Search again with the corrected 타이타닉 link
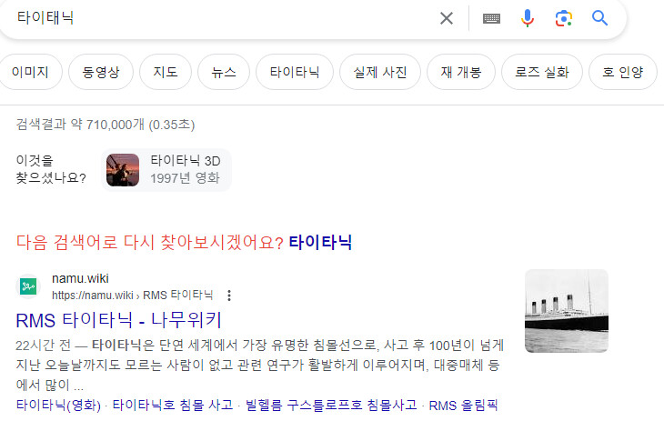This screenshot has height=431, width=664. click(320, 243)
